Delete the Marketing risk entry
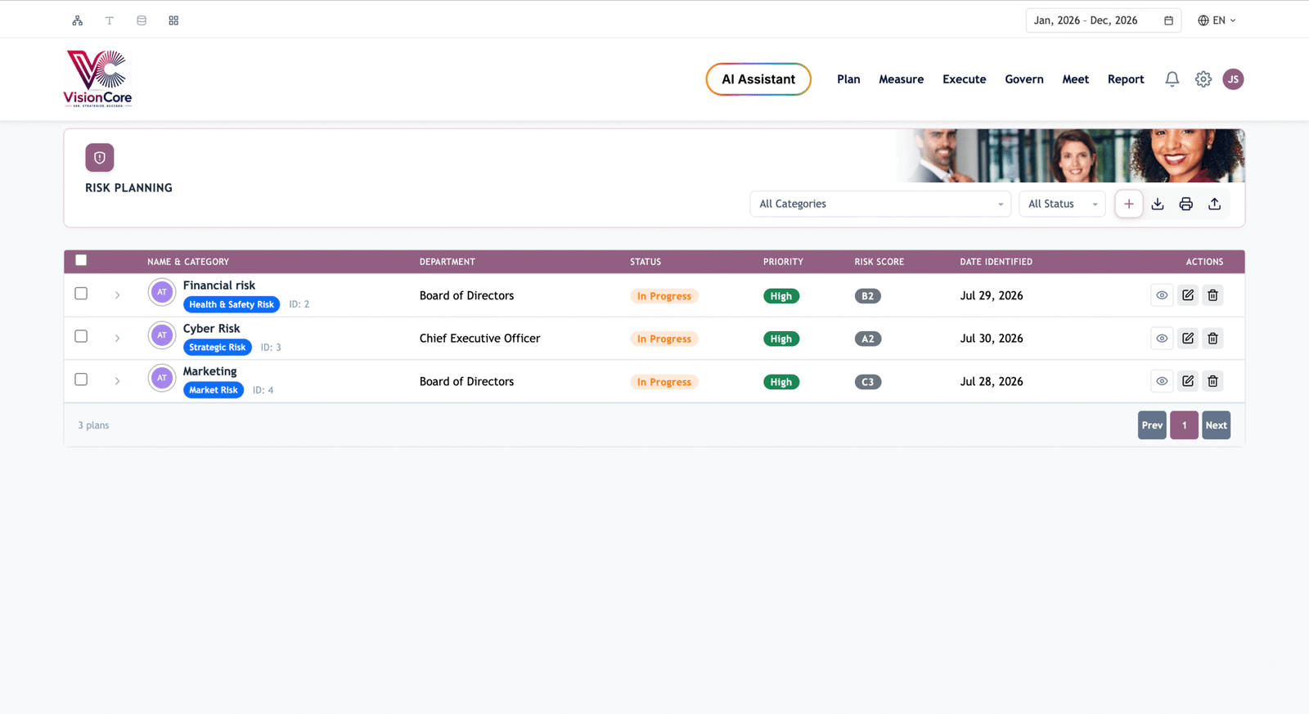The width and height of the screenshot is (1309, 714). pyautogui.click(x=1213, y=381)
